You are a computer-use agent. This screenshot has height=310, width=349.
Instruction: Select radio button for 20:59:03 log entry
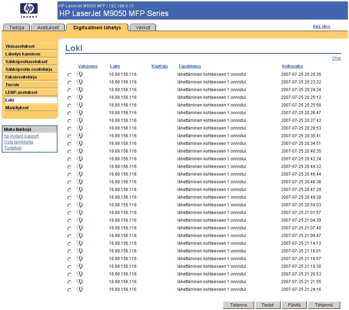coord(69,205)
